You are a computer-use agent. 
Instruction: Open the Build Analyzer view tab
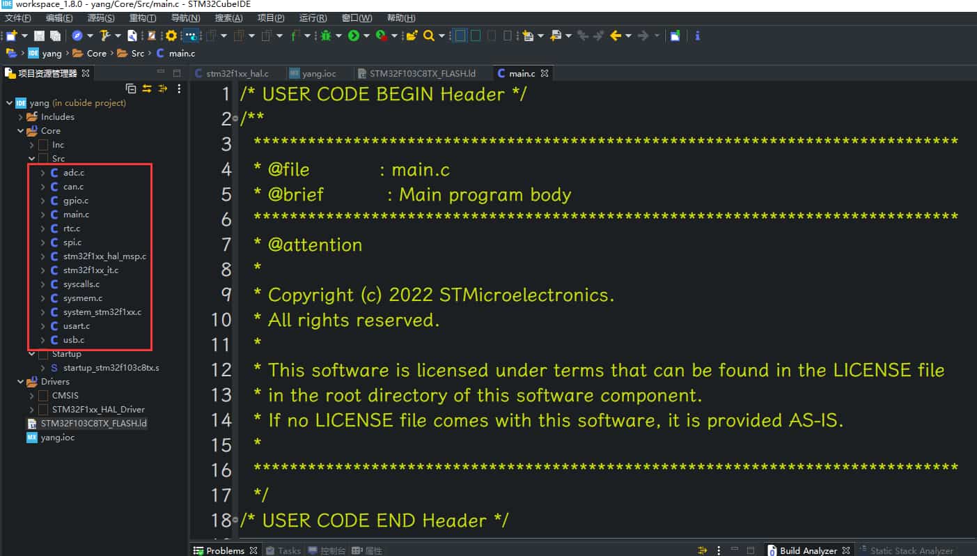tap(807, 550)
